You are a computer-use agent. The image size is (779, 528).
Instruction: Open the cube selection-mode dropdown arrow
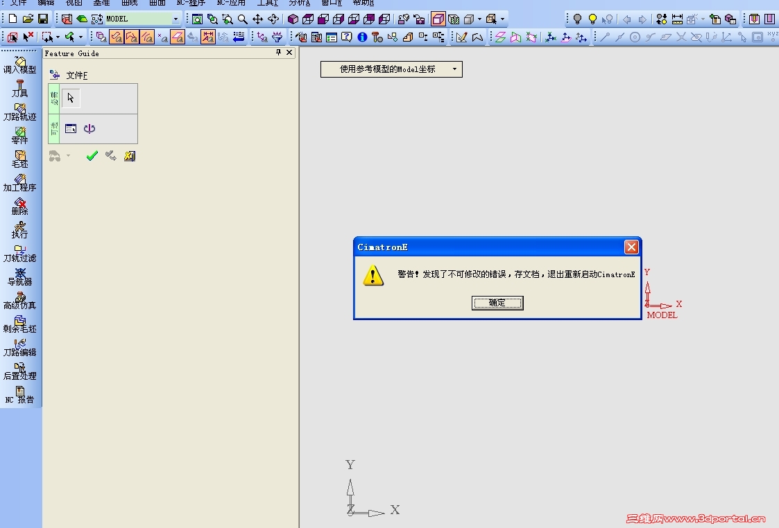pos(503,19)
